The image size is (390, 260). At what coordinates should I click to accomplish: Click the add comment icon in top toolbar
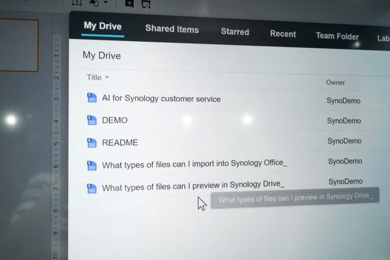[x=129, y=3]
